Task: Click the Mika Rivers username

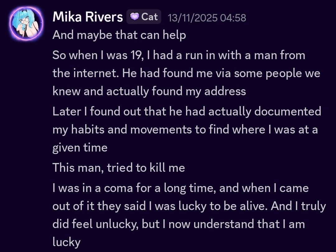Action: click(88, 17)
